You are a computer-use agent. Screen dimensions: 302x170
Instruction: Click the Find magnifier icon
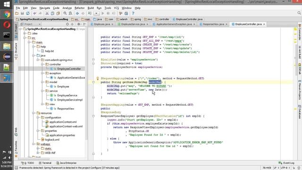[65, 13]
